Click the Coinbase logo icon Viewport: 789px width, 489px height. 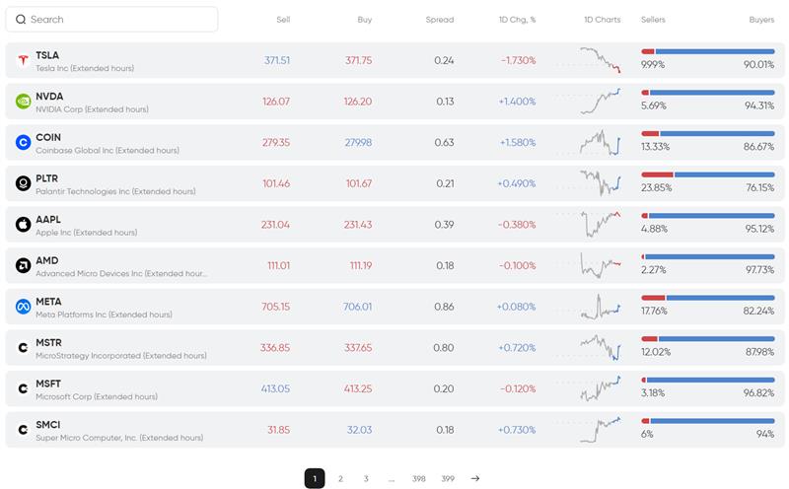point(23,143)
